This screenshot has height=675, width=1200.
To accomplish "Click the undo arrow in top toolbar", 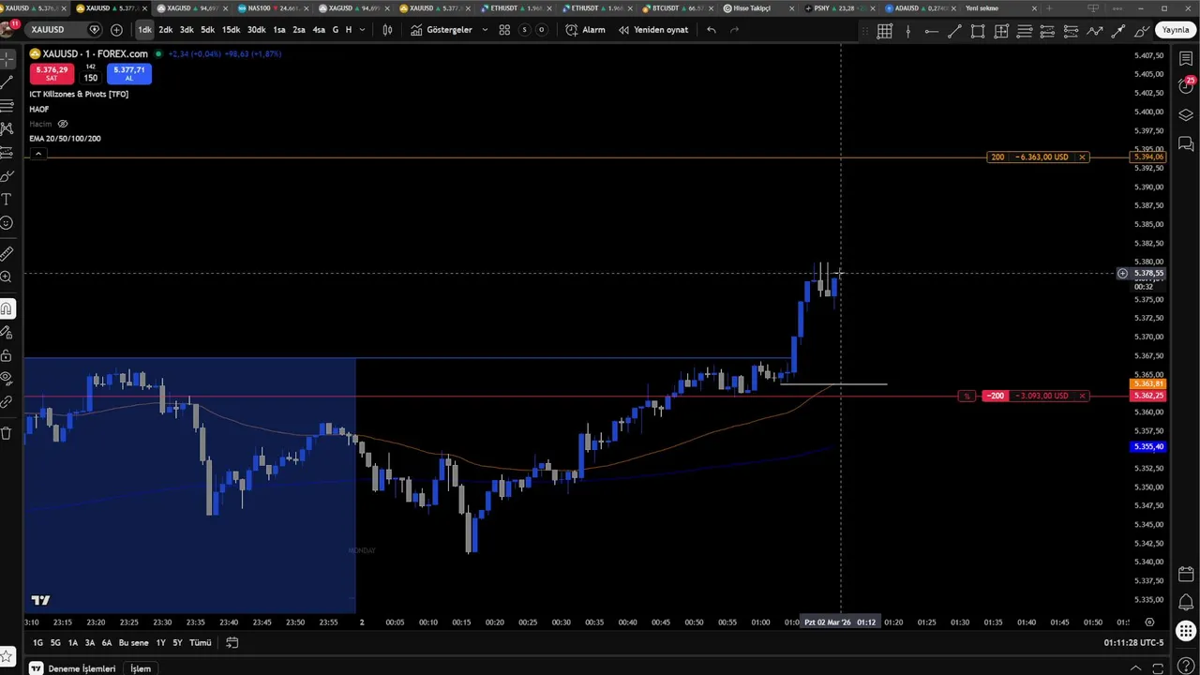I will click(712, 30).
